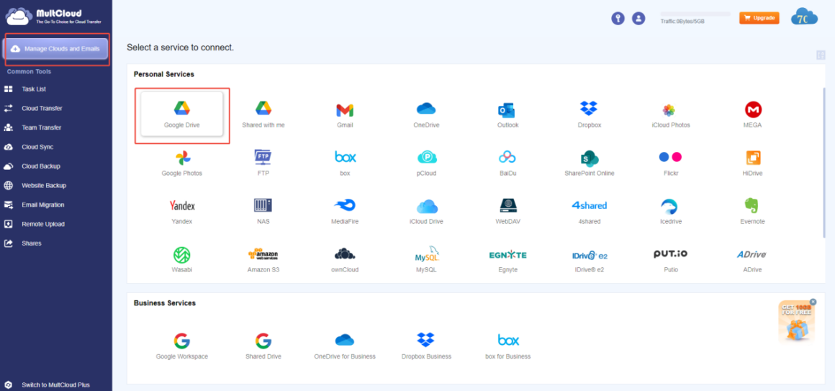Choose Google Photos service
Screen dimensions: 835x391
tap(181, 163)
